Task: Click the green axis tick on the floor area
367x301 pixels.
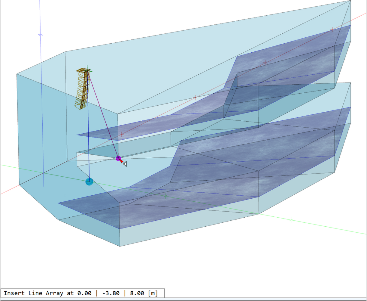Action: pos(165,196)
